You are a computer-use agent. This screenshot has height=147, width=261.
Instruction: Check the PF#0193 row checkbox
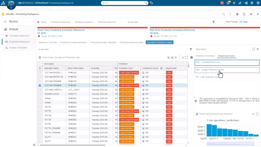40,81
